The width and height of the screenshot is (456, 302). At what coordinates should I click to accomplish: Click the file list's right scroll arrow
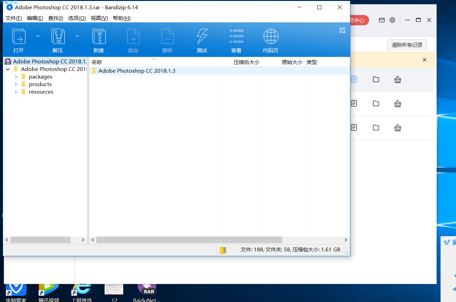click(x=346, y=240)
